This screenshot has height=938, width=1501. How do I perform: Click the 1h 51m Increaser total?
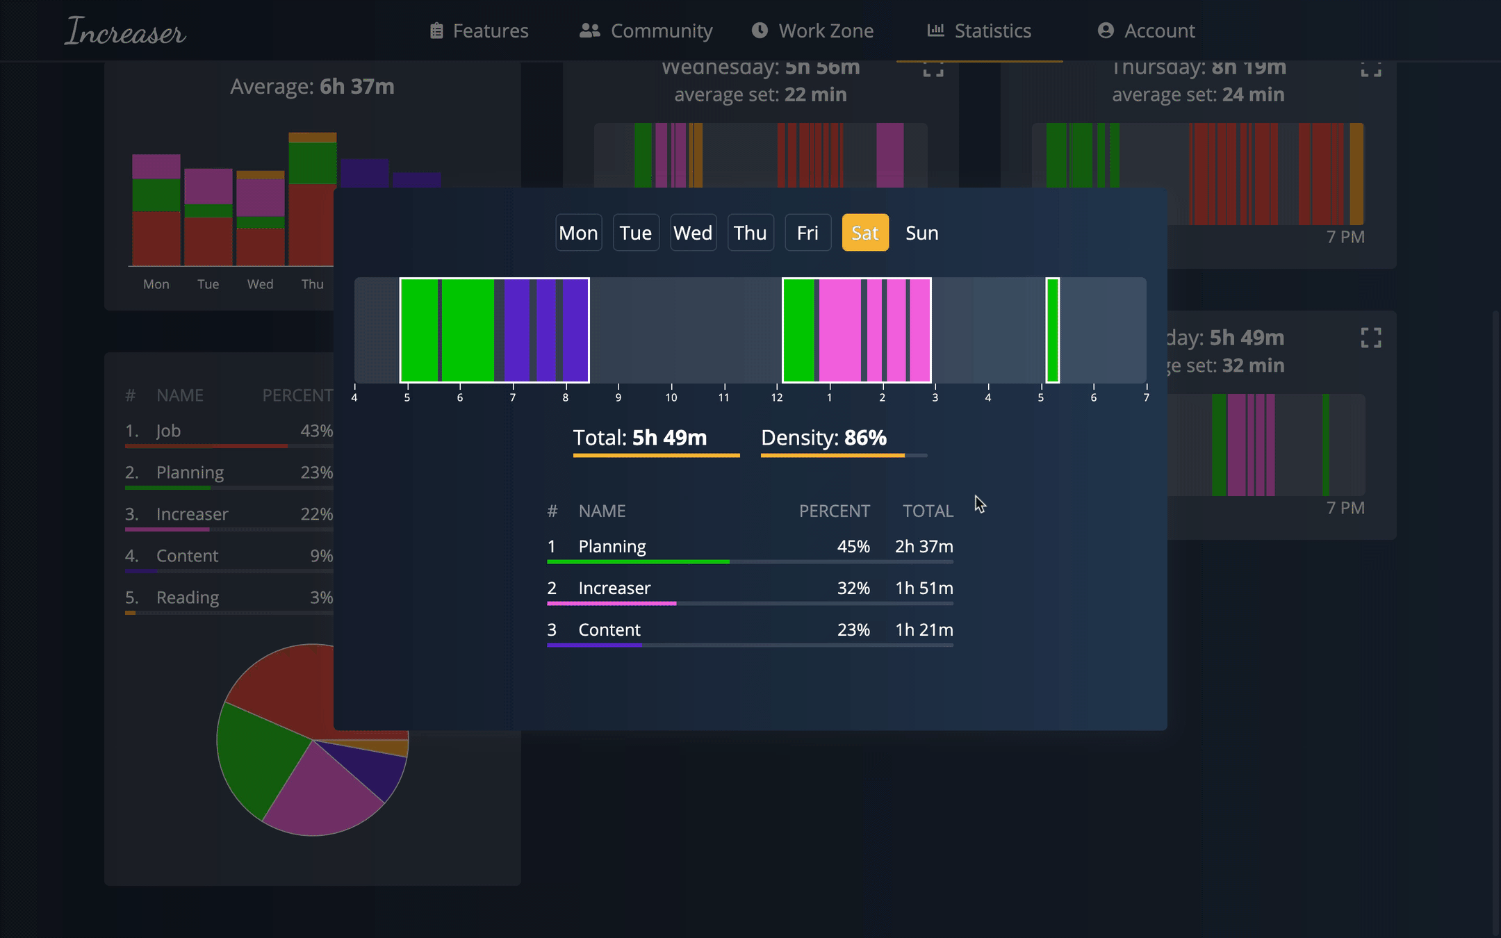(924, 589)
